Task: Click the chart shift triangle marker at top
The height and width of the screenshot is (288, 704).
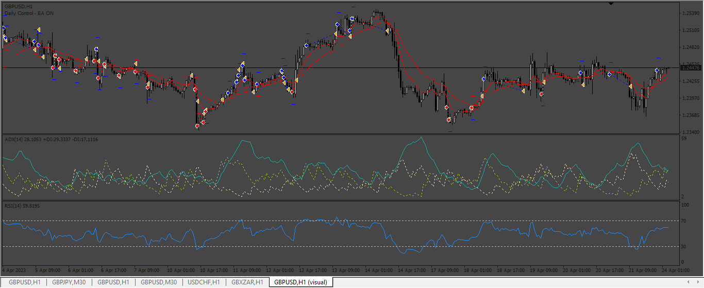Action: (x=611, y=4)
